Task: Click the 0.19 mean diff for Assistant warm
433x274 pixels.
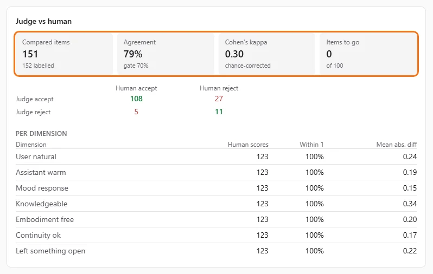Action: pyautogui.click(x=410, y=172)
